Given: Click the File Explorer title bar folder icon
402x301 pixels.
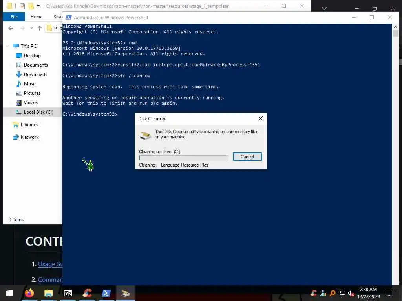Looking at the screenshot, I should point(9,6).
